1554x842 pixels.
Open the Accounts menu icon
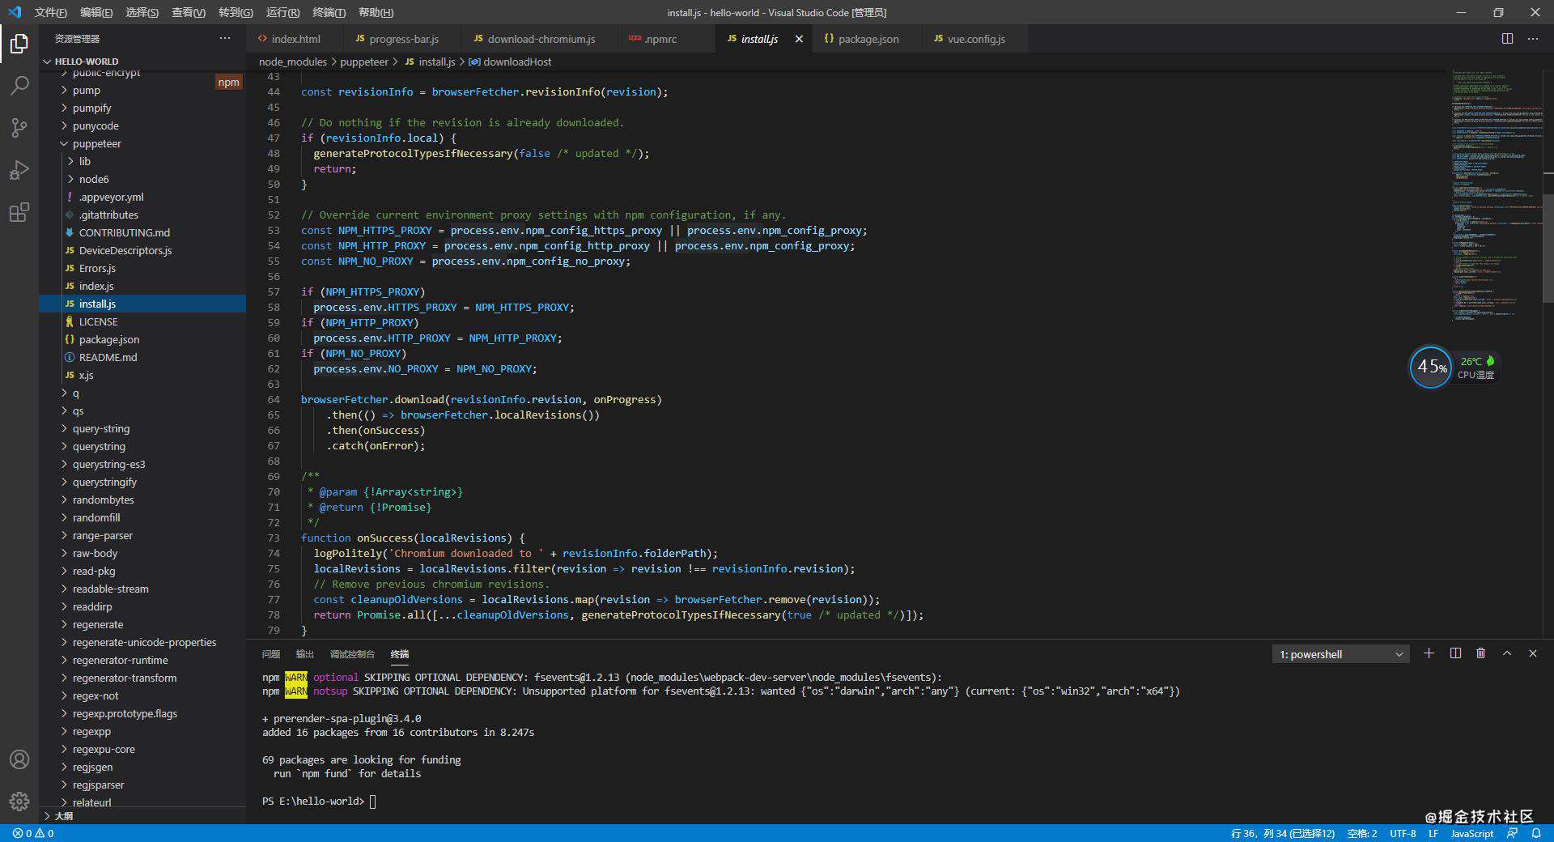(x=19, y=759)
